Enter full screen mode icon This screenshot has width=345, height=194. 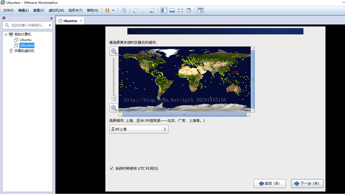[x=180, y=10]
